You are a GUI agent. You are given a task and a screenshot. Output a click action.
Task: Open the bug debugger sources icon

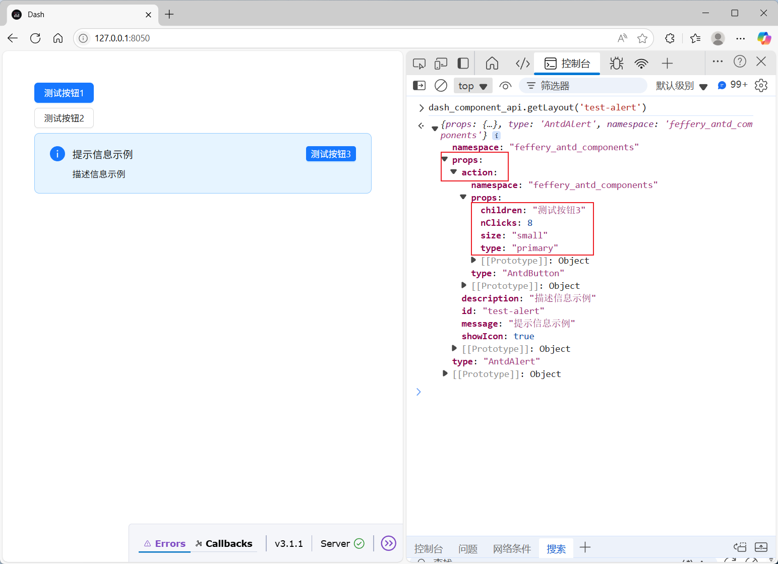pos(616,63)
